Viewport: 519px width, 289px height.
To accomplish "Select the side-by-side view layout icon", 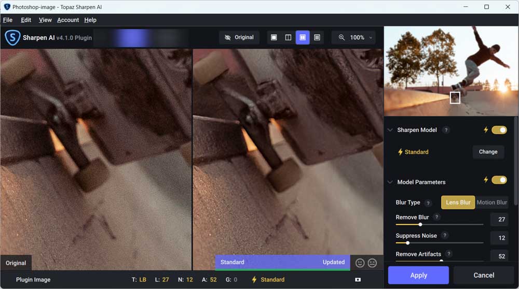I will (303, 37).
